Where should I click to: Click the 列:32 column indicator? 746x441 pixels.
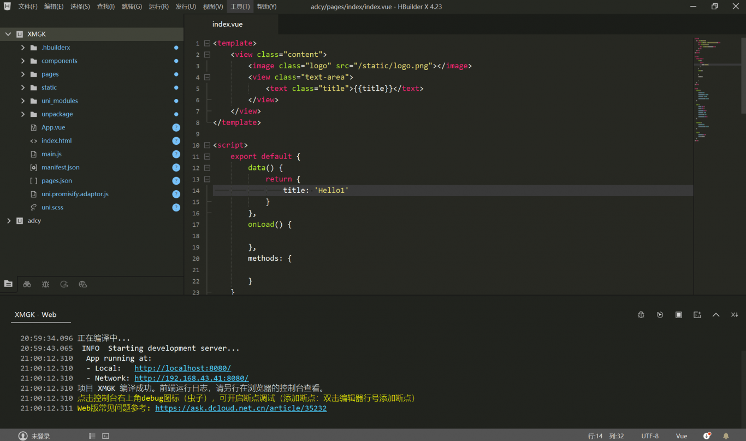pyautogui.click(x=617, y=436)
